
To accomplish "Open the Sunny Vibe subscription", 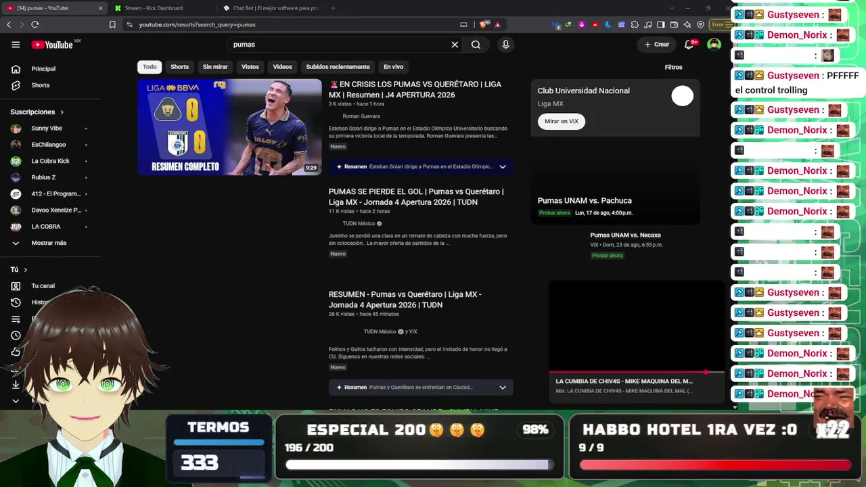I will [x=47, y=129].
